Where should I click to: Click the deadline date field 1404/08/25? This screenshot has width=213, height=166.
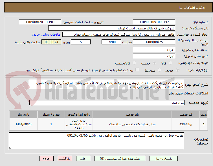154,42
